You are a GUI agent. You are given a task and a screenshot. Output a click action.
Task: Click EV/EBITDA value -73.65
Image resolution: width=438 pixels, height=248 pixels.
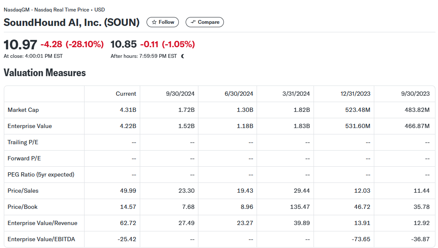point(361,239)
